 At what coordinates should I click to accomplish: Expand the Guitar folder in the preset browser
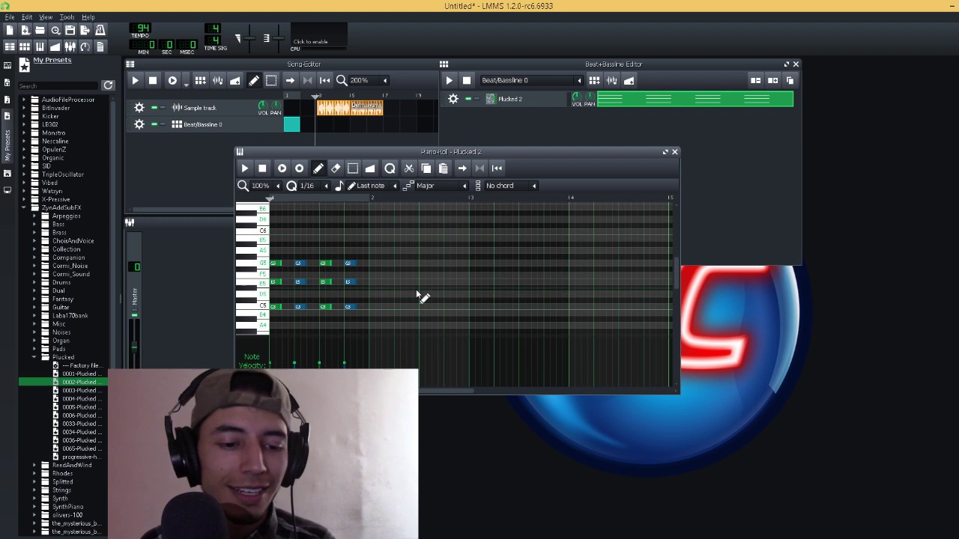[34, 307]
